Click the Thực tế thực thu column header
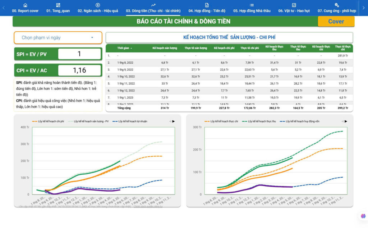 coord(298,48)
